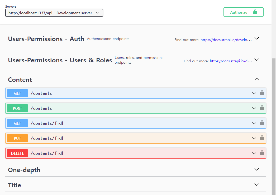Open docs.strapi.io link in Auth section
Image resolution: width=276 pixels, height=195 pixels.
click(x=226, y=40)
